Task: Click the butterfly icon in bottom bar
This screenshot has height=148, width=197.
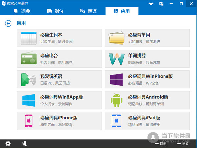Action: (24, 144)
